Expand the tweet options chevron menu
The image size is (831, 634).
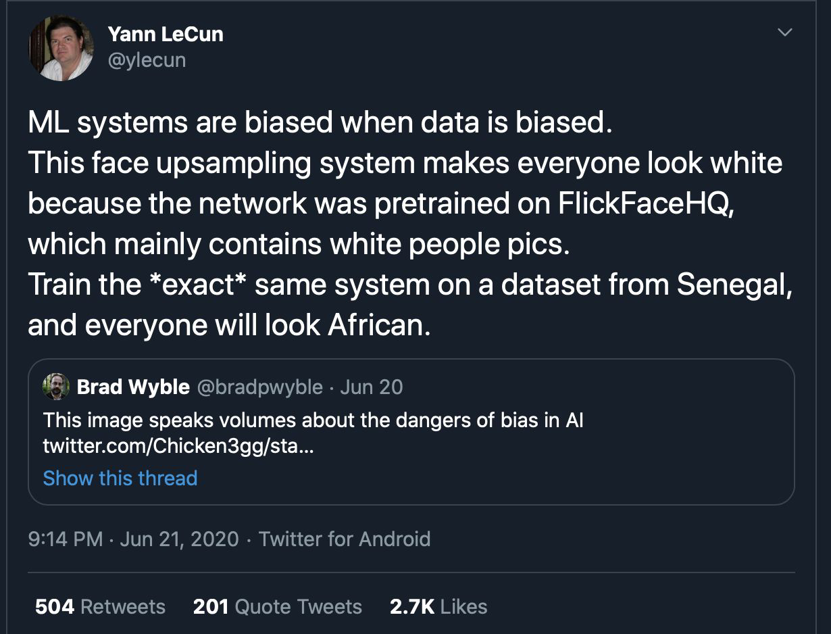point(784,32)
